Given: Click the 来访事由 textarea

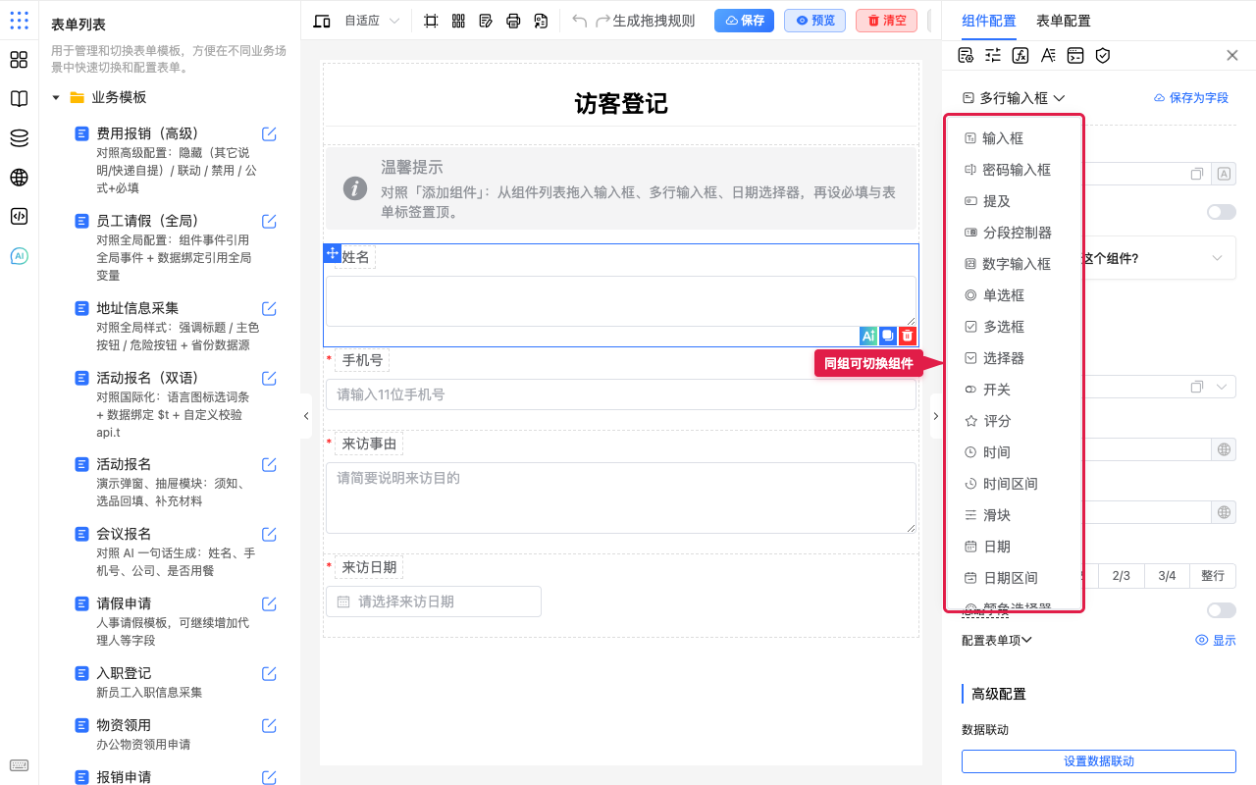Looking at the screenshot, I should pos(620,497).
